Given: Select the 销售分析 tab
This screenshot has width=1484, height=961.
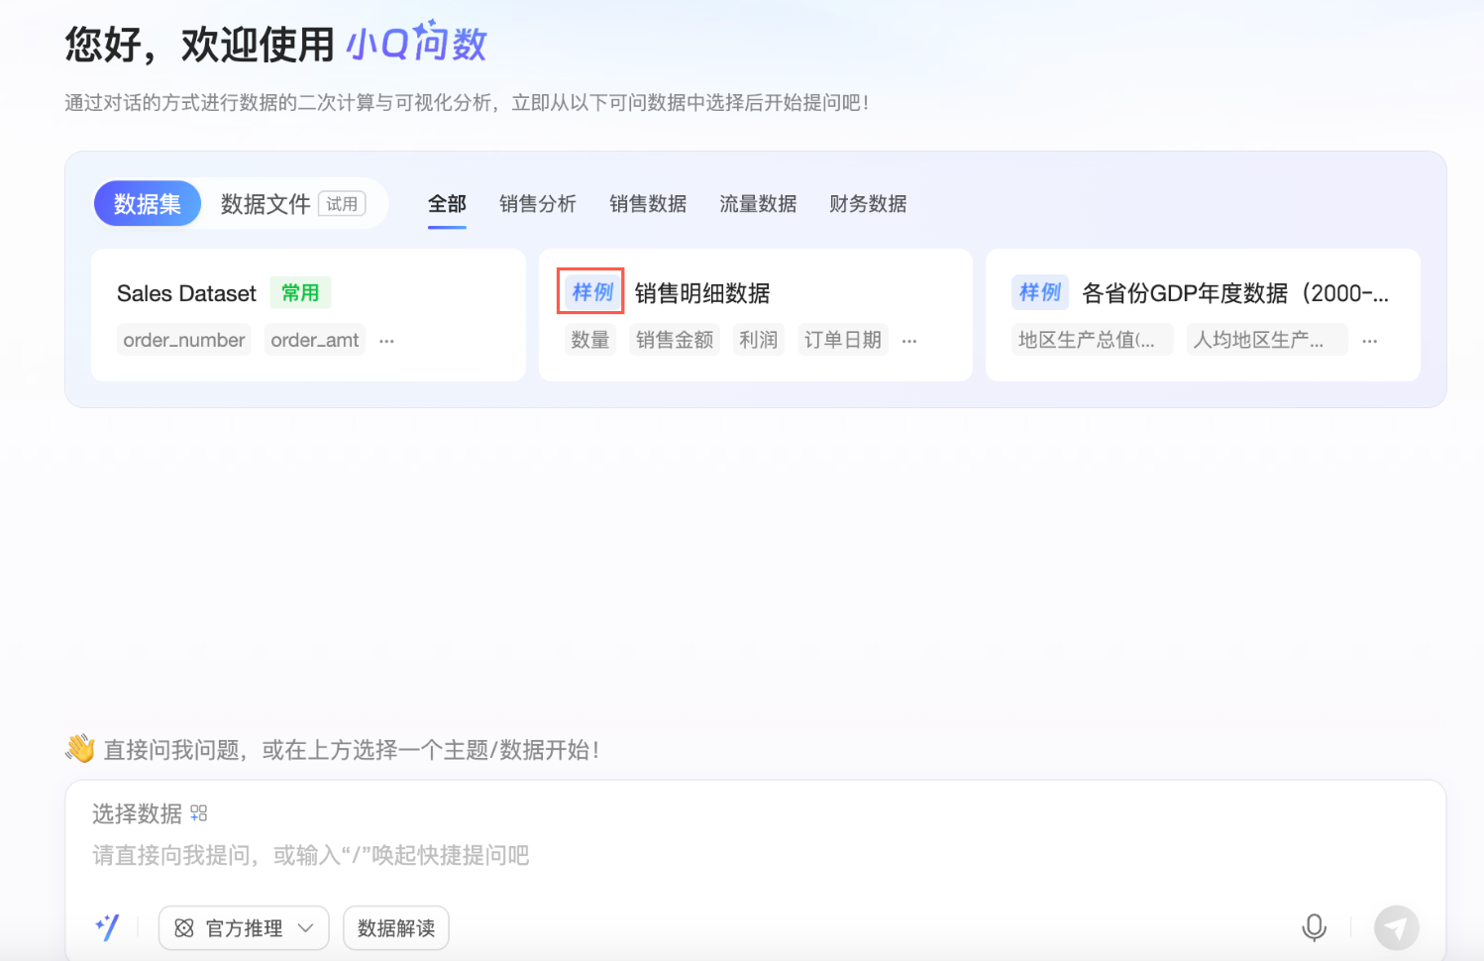Looking at the screenshot, I should coord(538,204).
